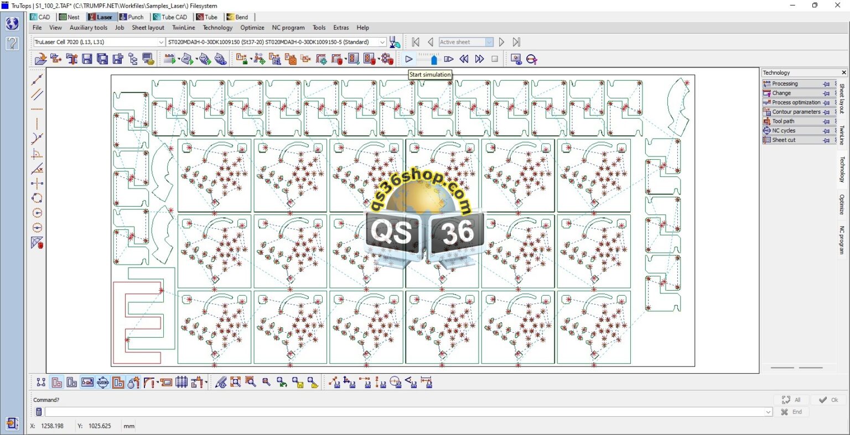Jump to the last sheet with navigation arrows
This screenshot has height=435, width=850.
click(515, 41)
